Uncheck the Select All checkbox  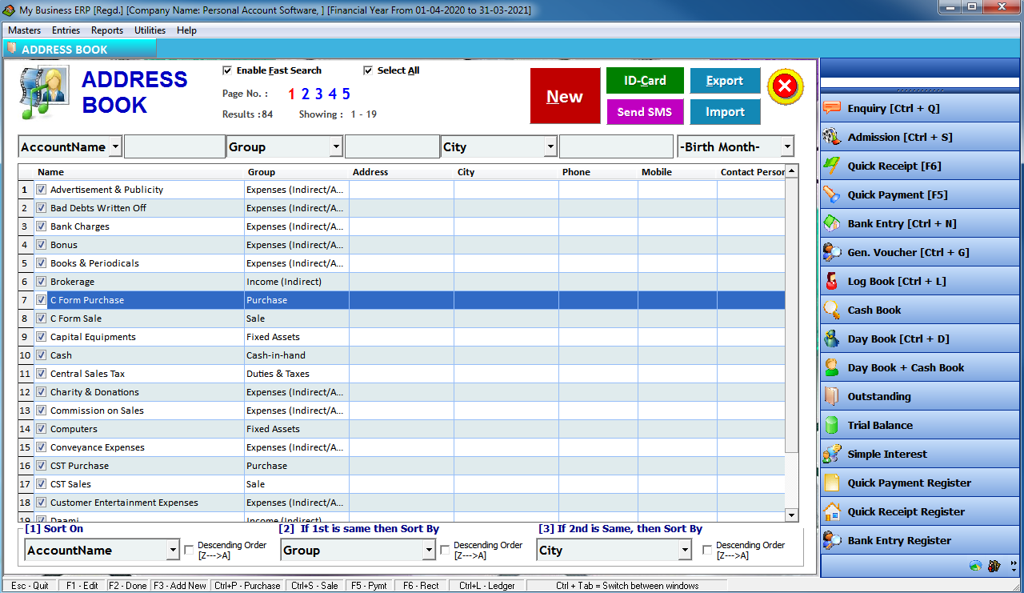(x=368, y=70)
